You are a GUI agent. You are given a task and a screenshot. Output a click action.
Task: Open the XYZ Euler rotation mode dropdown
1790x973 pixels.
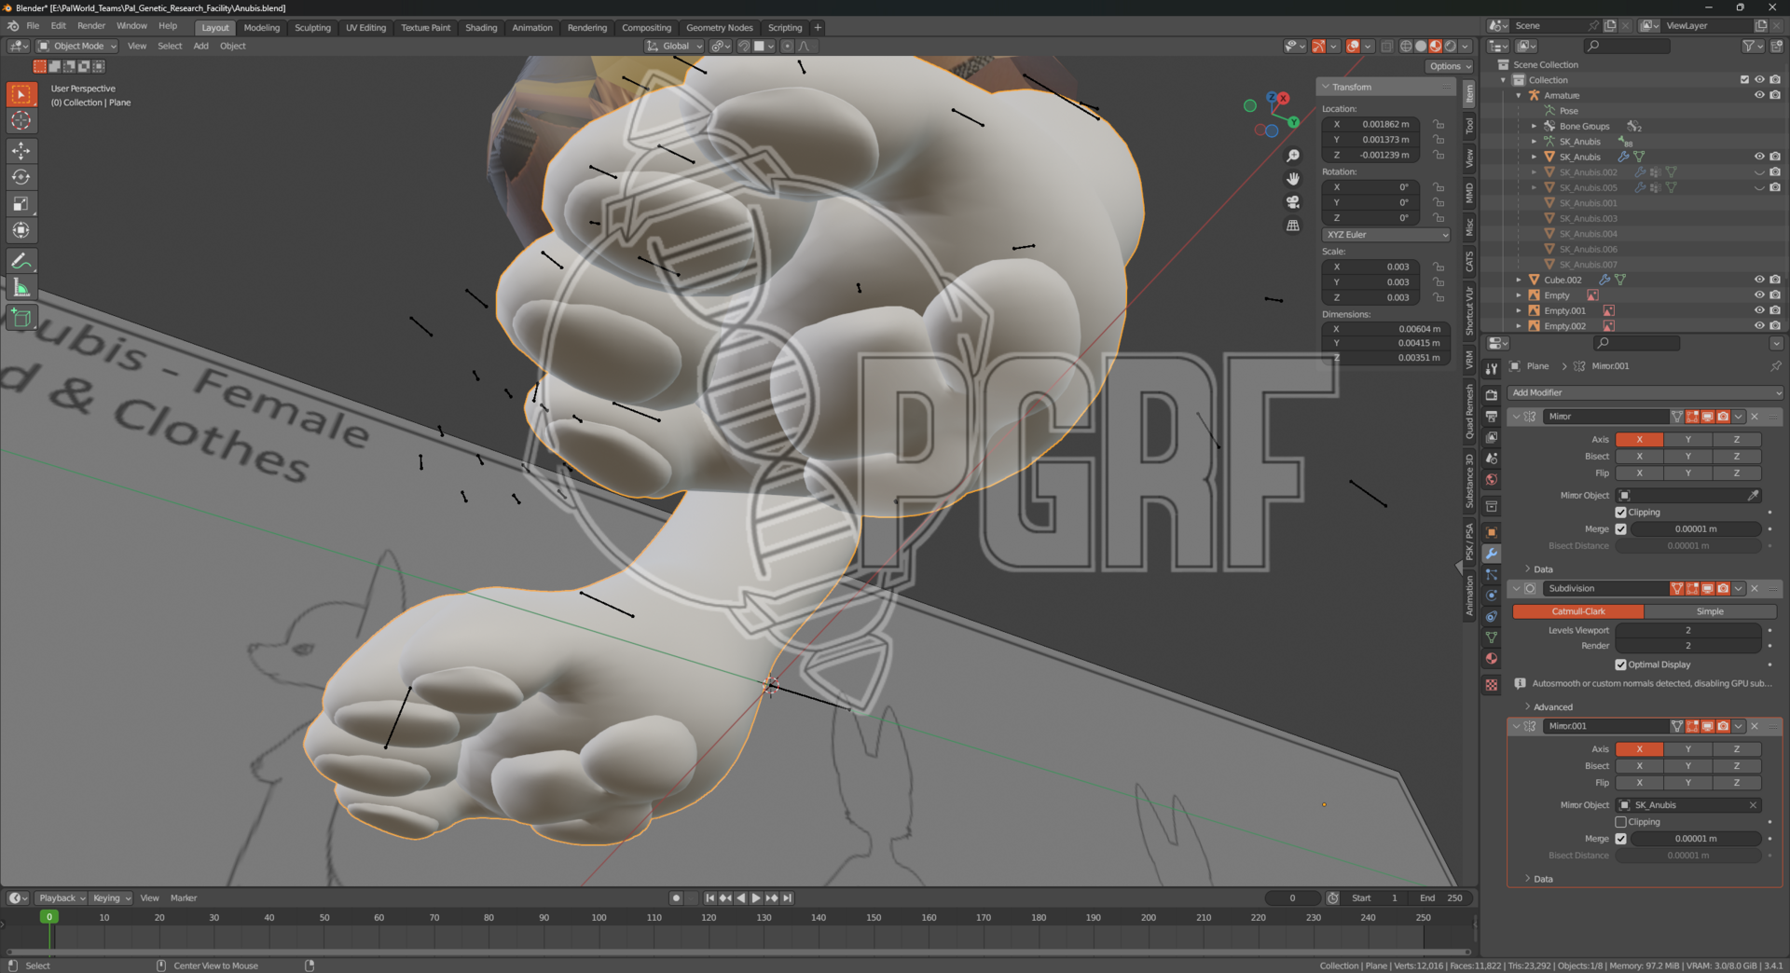pos(1386,235)
